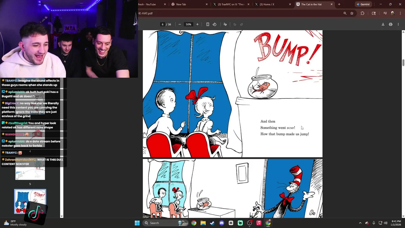Viewport: 405px width, 228px height.
Task: Rotate the PDF counterclockwise
Action: coord(215,24)
